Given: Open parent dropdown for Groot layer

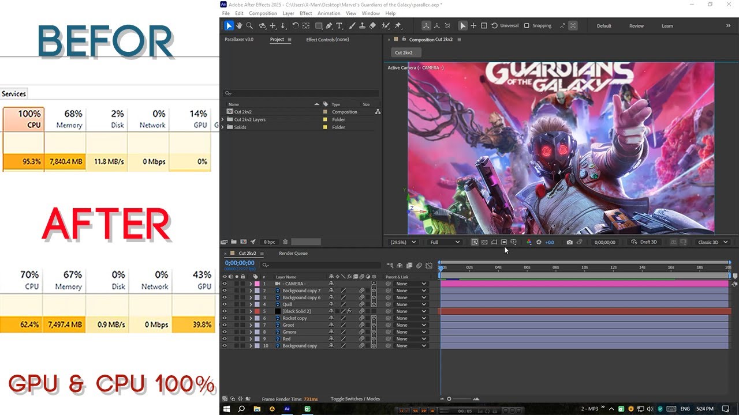Looking at the screenshot, I should 411,325.
